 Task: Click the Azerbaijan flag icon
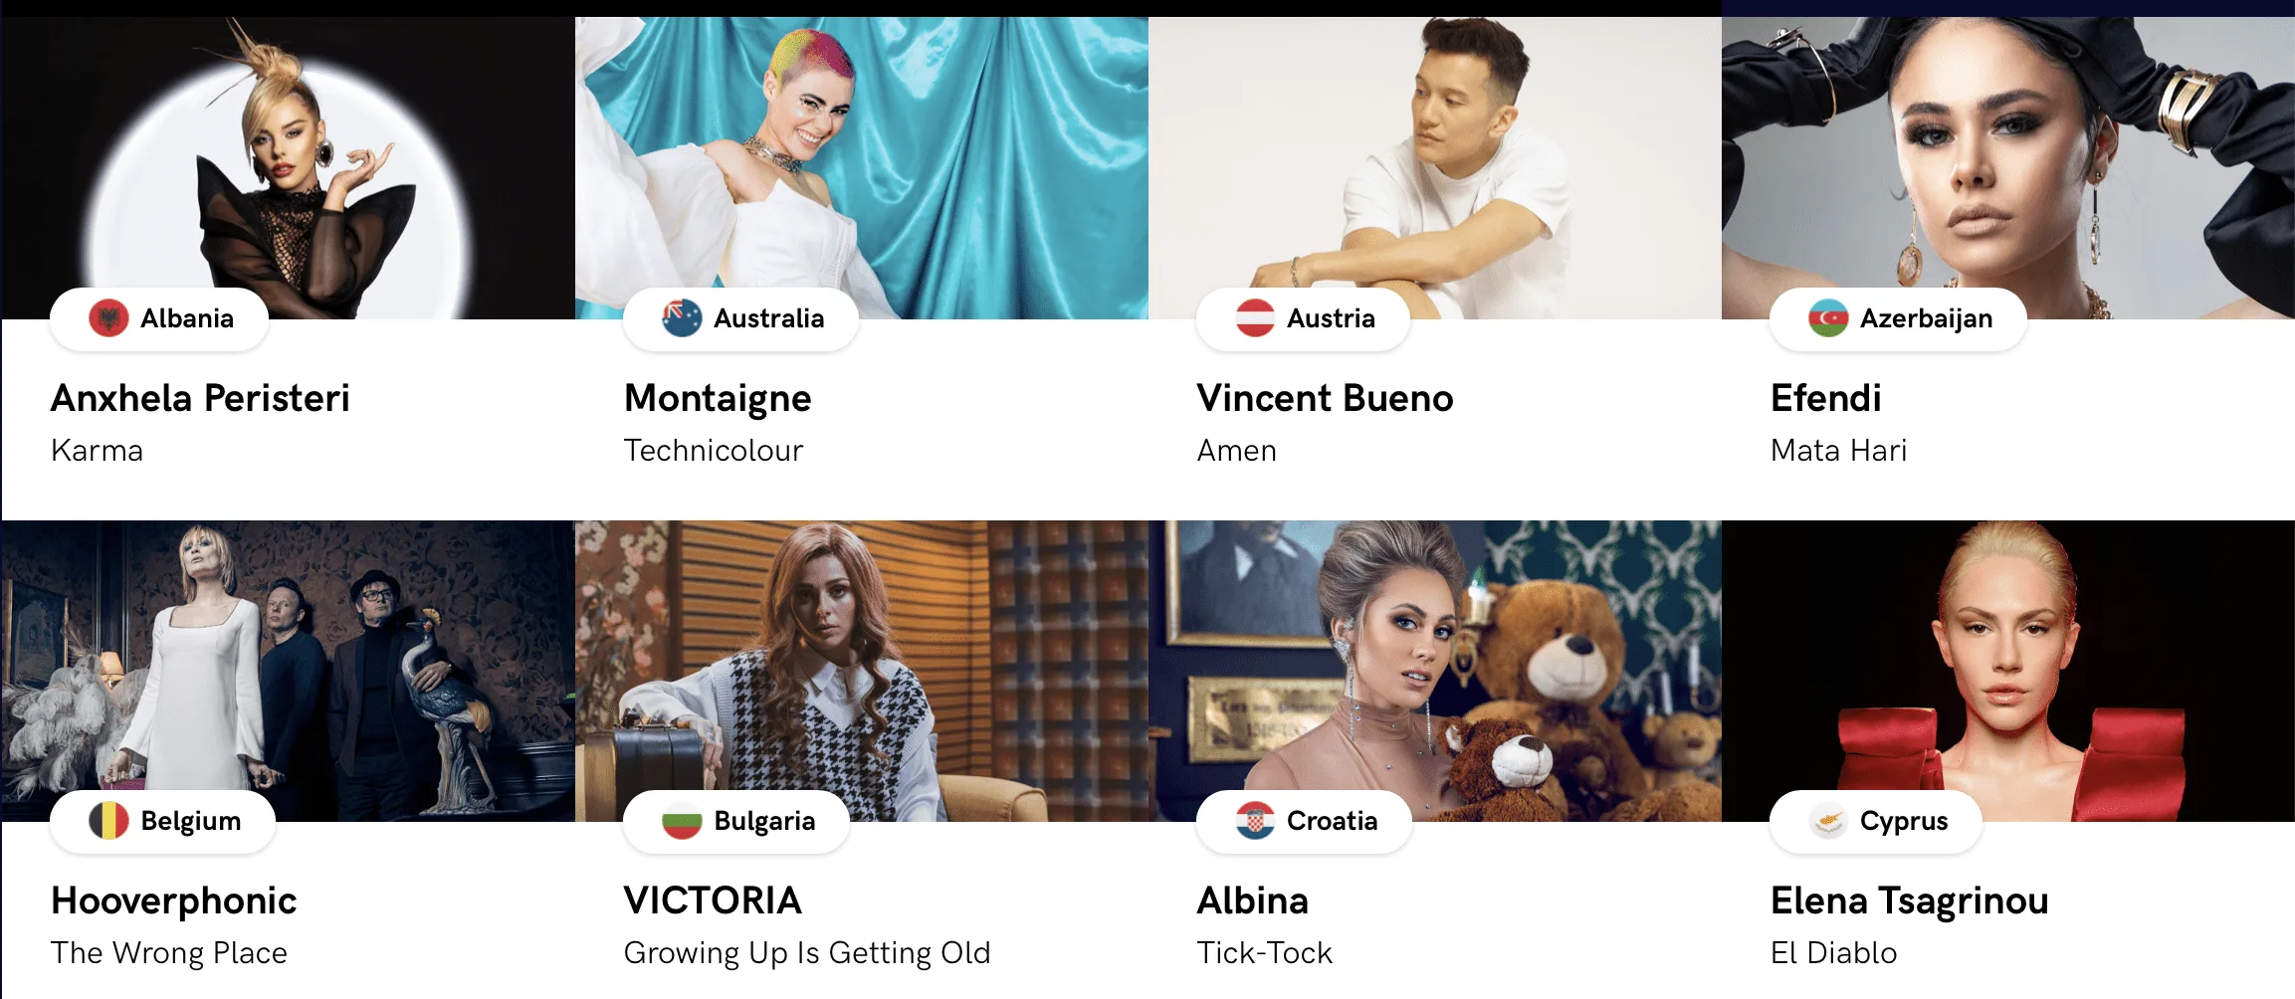(1828, 318)
